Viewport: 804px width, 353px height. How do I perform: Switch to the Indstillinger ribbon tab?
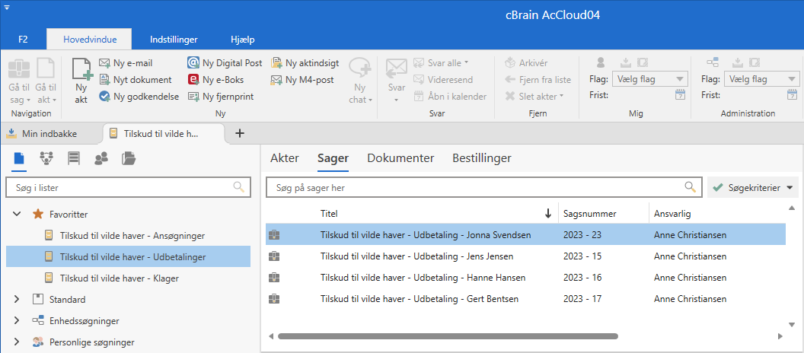tap(174, 39)
